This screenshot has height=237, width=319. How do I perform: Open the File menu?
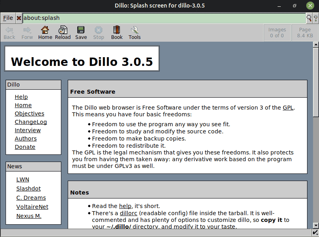[x=8, y=18]
